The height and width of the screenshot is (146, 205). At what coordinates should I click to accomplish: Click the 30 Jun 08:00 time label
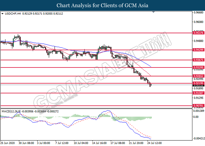tap(26, 143)
